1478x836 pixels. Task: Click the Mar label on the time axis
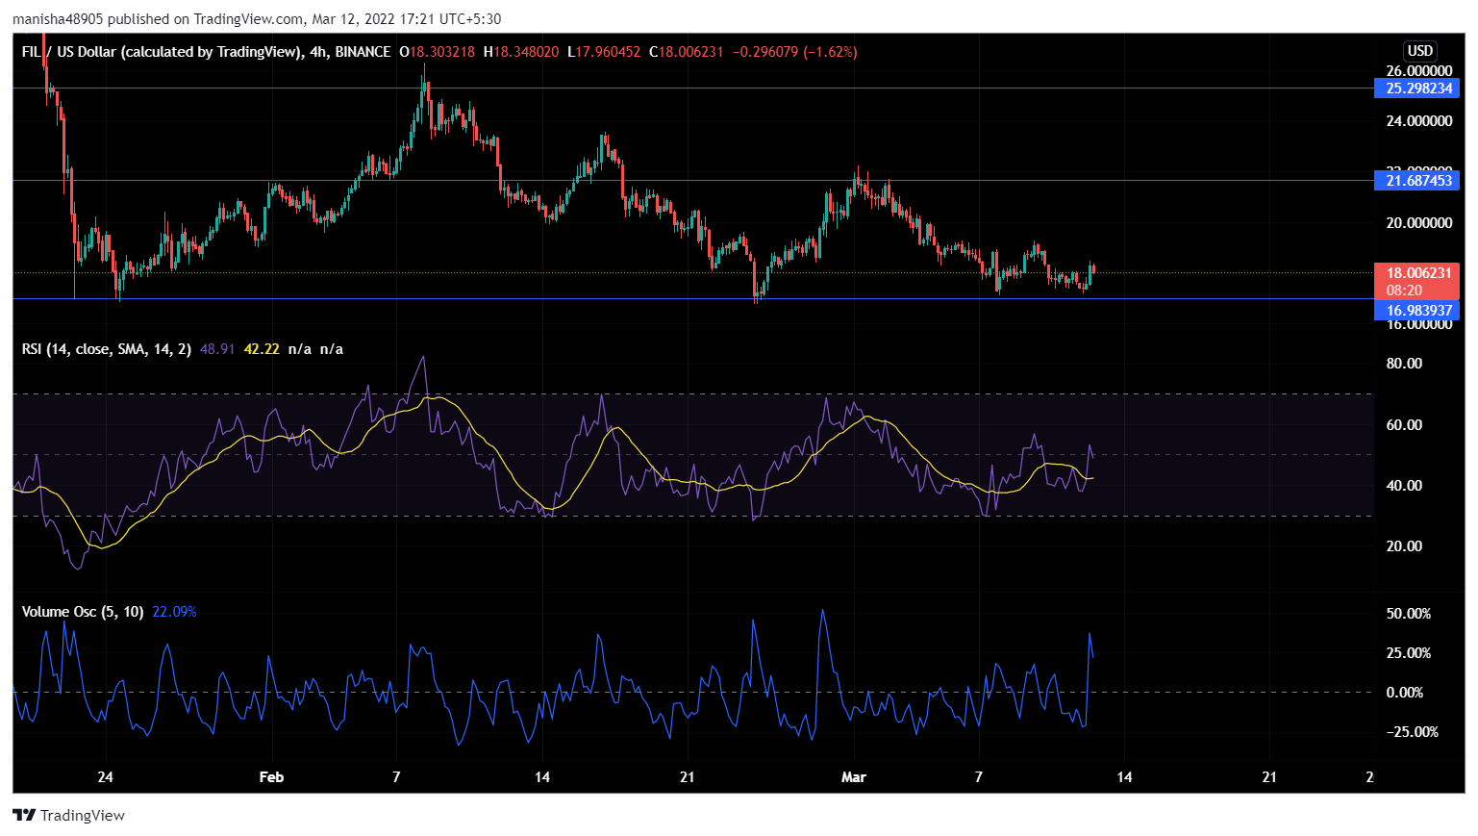[x=853, y=777]
